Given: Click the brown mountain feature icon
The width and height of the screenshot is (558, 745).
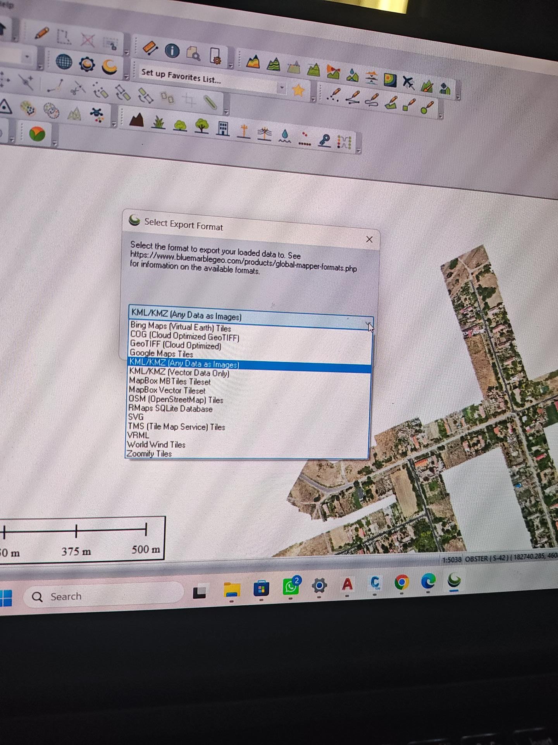Looking at the screenshot, I should [x=136, y=120].
